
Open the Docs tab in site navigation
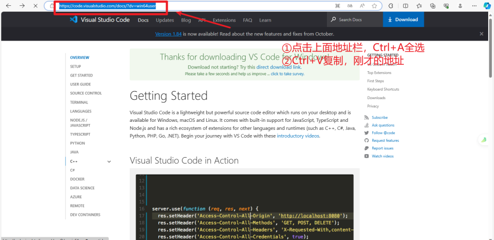click(143, 20)
